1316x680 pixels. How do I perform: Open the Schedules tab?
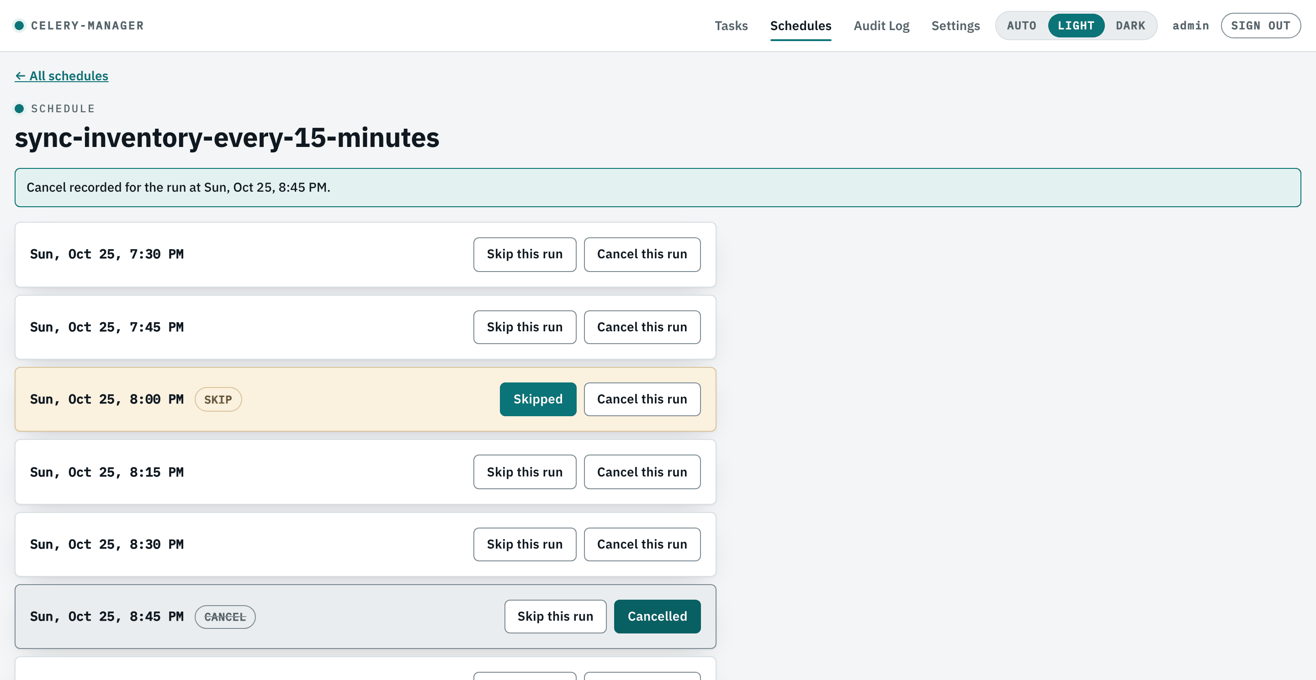point(801,26)
